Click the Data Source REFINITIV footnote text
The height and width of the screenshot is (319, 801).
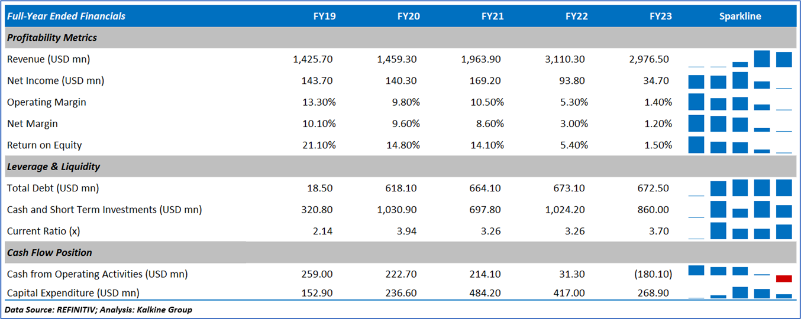pyautogui.click(x=98, y=310)
